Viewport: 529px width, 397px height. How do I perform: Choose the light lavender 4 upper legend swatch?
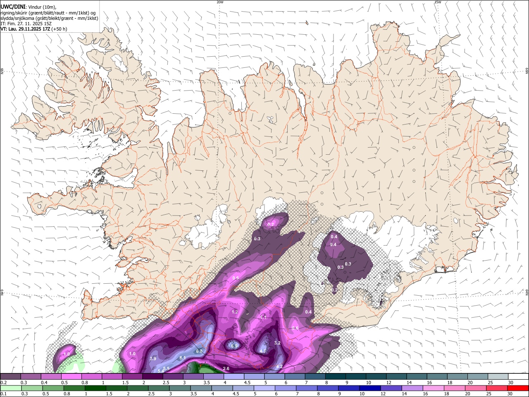[x=234, y=376]
